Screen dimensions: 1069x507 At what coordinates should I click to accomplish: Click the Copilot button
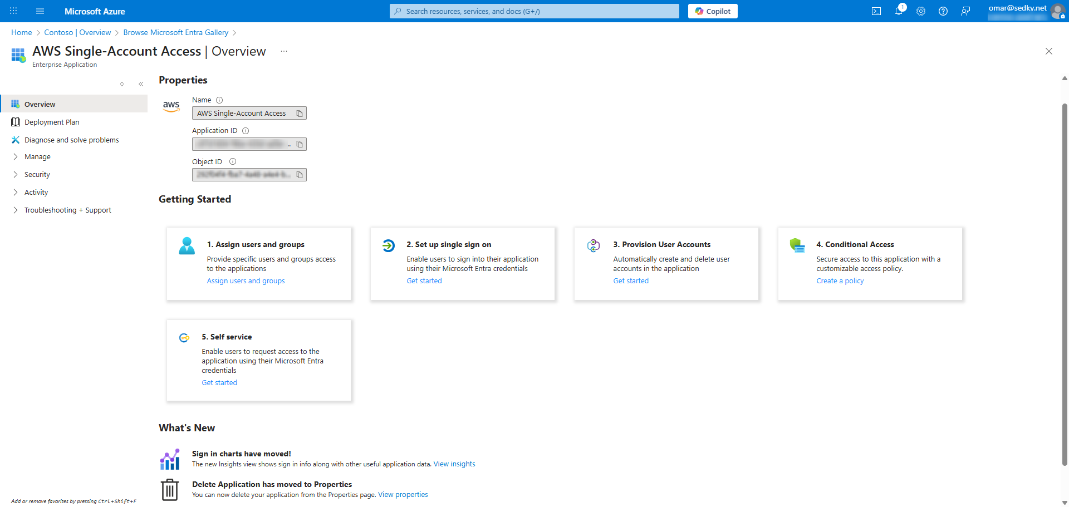pyautogui.click(x=713, y=11)
